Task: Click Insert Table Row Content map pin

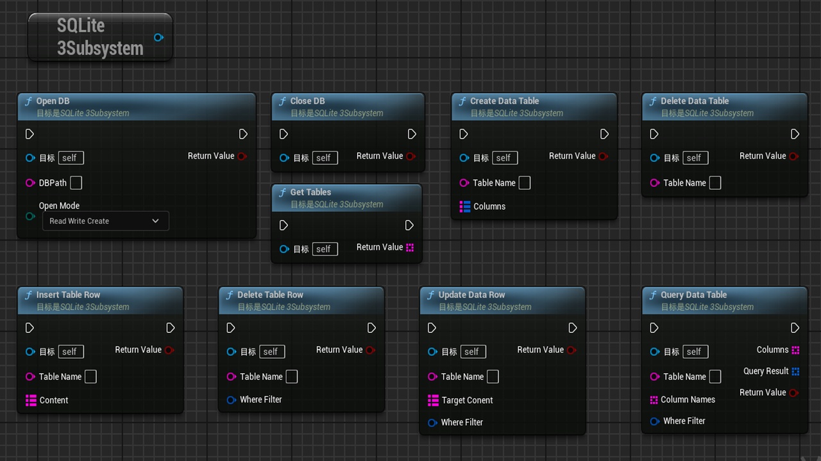Action: [x=31, y=400]
